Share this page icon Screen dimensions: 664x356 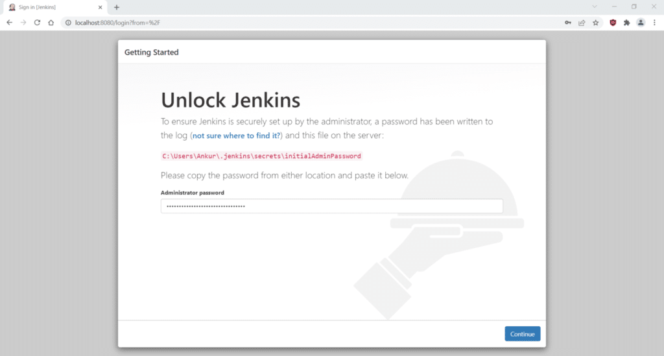582,23
